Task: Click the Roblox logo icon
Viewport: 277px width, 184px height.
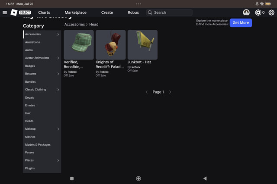Action: point(14,12)
